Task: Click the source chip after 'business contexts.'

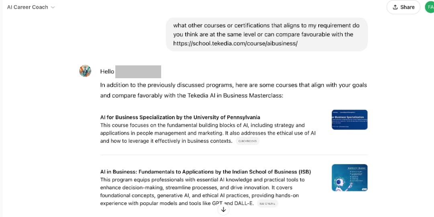Action: tap(248, 141)
